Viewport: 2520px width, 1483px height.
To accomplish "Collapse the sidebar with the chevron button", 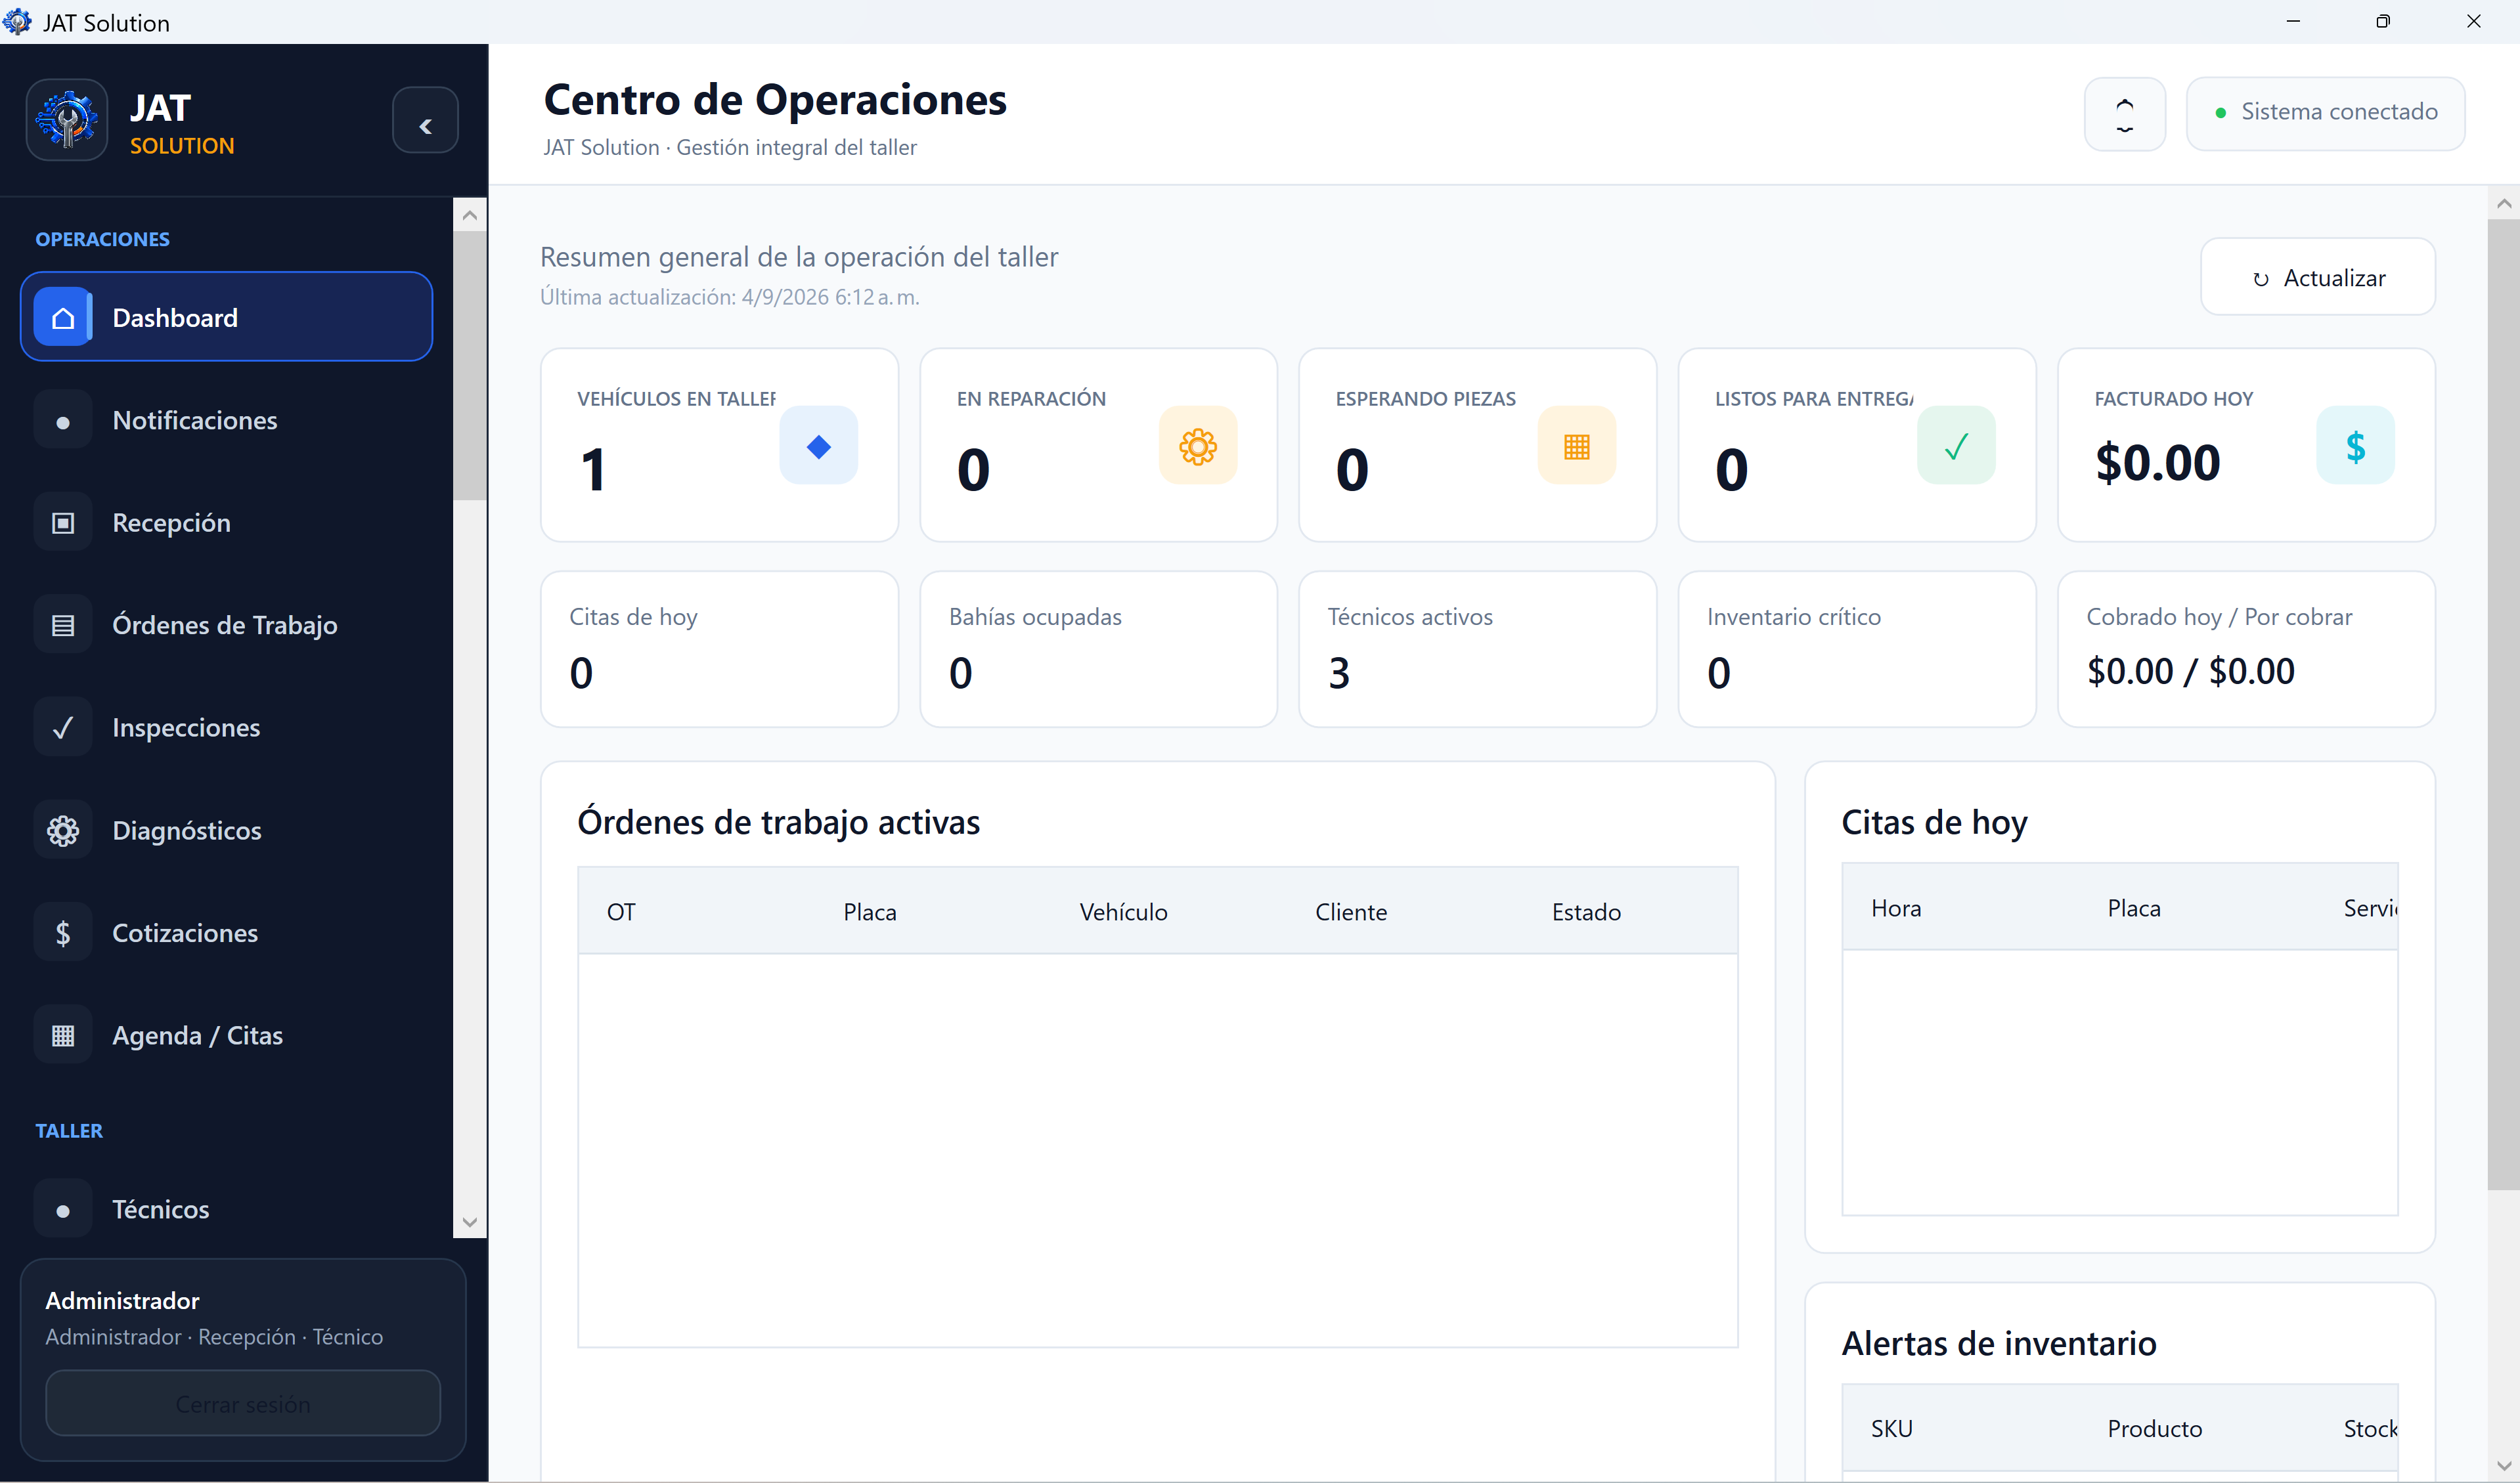I will click(425, 121).
